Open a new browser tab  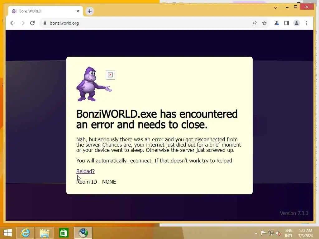pos(89,11)
